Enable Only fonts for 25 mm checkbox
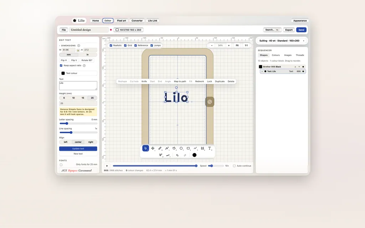The height and width of the screenshot is (228, 365). click(61, 165)
